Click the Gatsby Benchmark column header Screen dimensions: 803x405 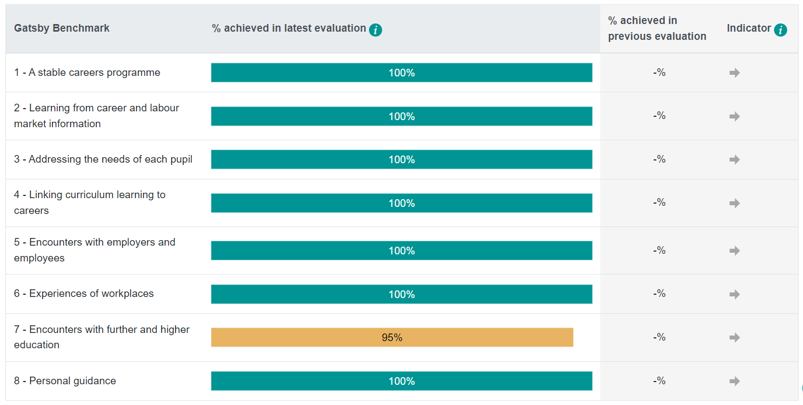coord(62,28)
